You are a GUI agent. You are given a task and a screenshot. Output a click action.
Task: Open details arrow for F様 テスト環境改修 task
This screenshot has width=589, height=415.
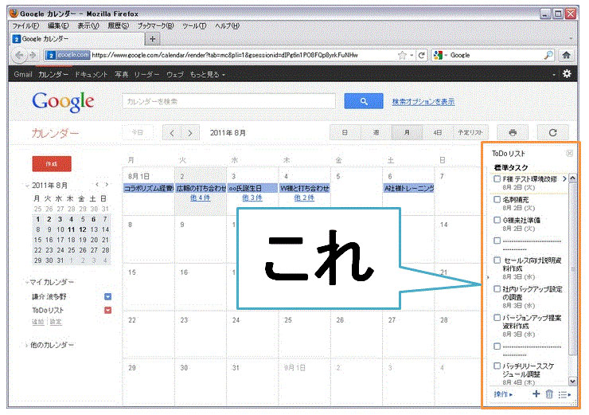coord(564,179)
